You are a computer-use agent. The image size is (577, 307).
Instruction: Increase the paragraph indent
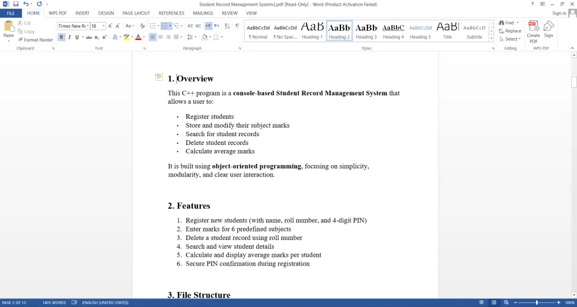[198, 26]
